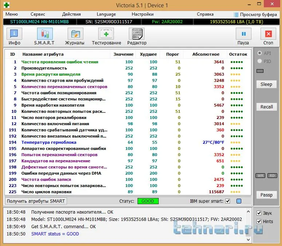Open the Редактор hex editor
282x246 pixels.
pyautogui.click(x=137, y=36)
